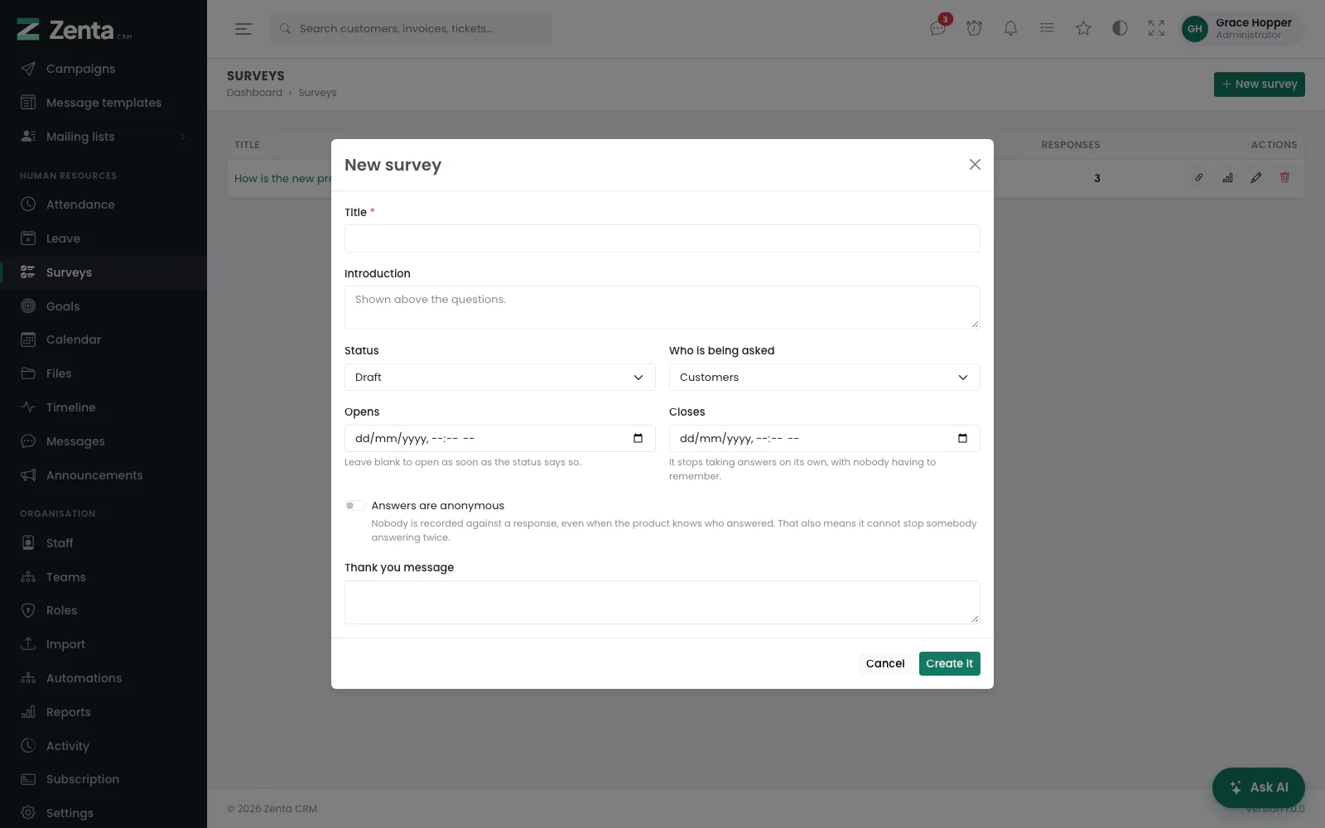Click the Create it button

pos(950,663)
